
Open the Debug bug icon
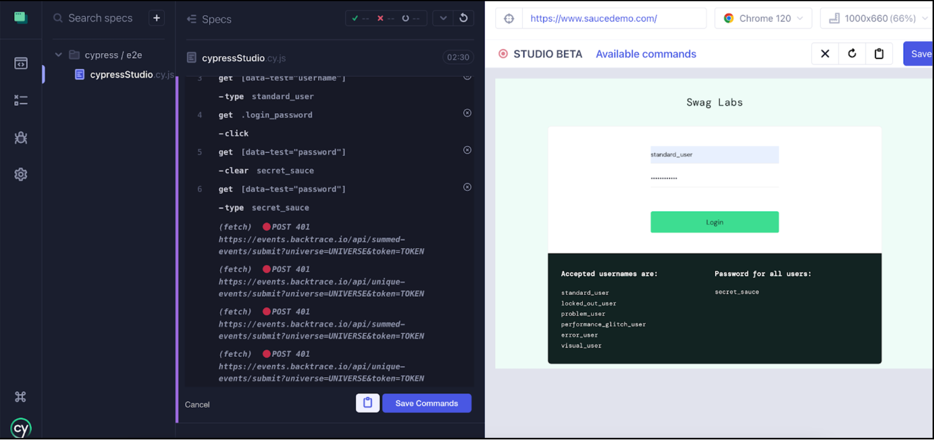[x=21, y=138]
